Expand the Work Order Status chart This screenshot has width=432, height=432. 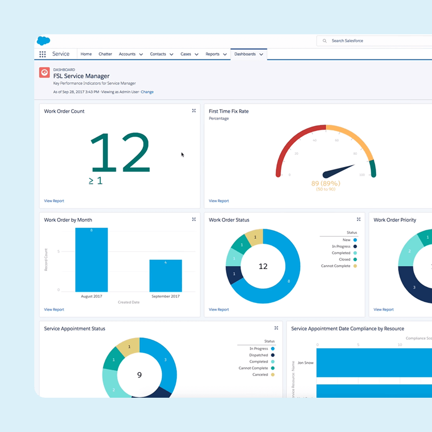pyautogui.click(x=358, y=219)
